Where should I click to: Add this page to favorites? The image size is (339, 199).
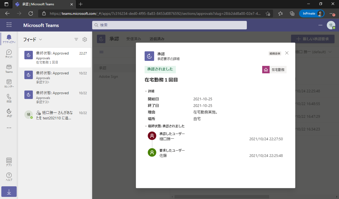click(x=268, y=13)
